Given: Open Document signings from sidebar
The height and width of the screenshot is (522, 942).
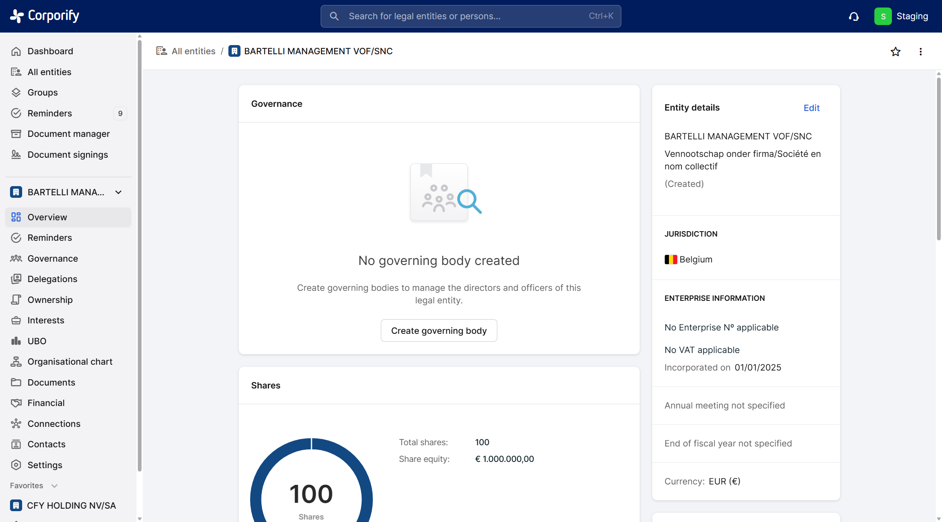Looking at the screenshot, I should click(x=68, y=155).
